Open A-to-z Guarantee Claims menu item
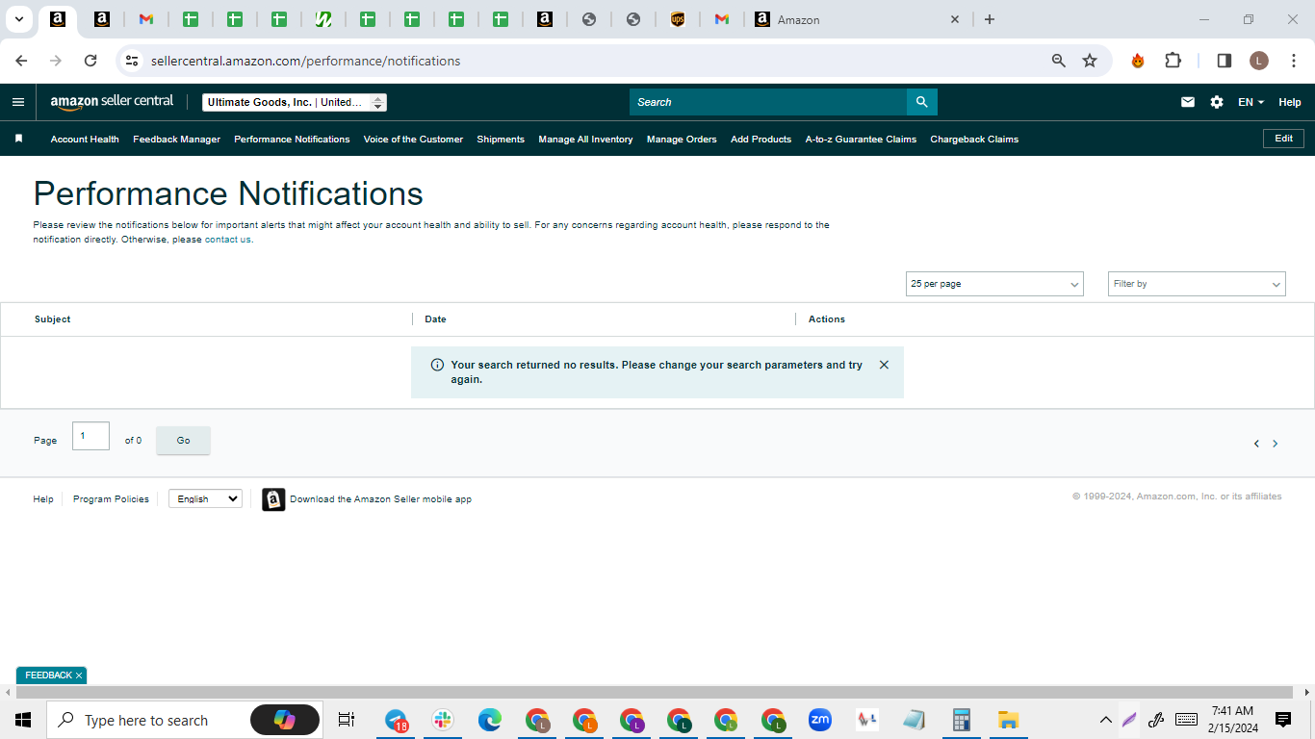Viewport: 1315px width, 739px height. click(861, 139)
